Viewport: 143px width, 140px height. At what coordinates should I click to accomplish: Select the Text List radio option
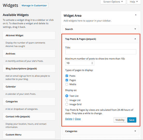click(67, 96)
